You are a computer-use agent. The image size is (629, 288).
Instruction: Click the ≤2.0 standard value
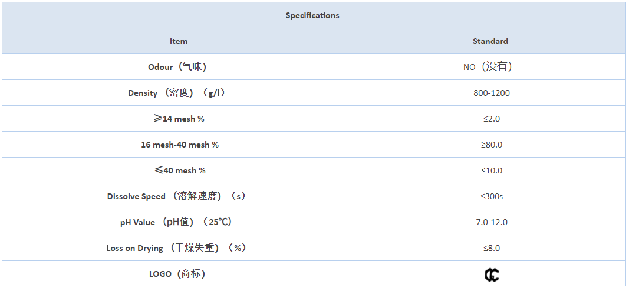click(x=492, y=119)
